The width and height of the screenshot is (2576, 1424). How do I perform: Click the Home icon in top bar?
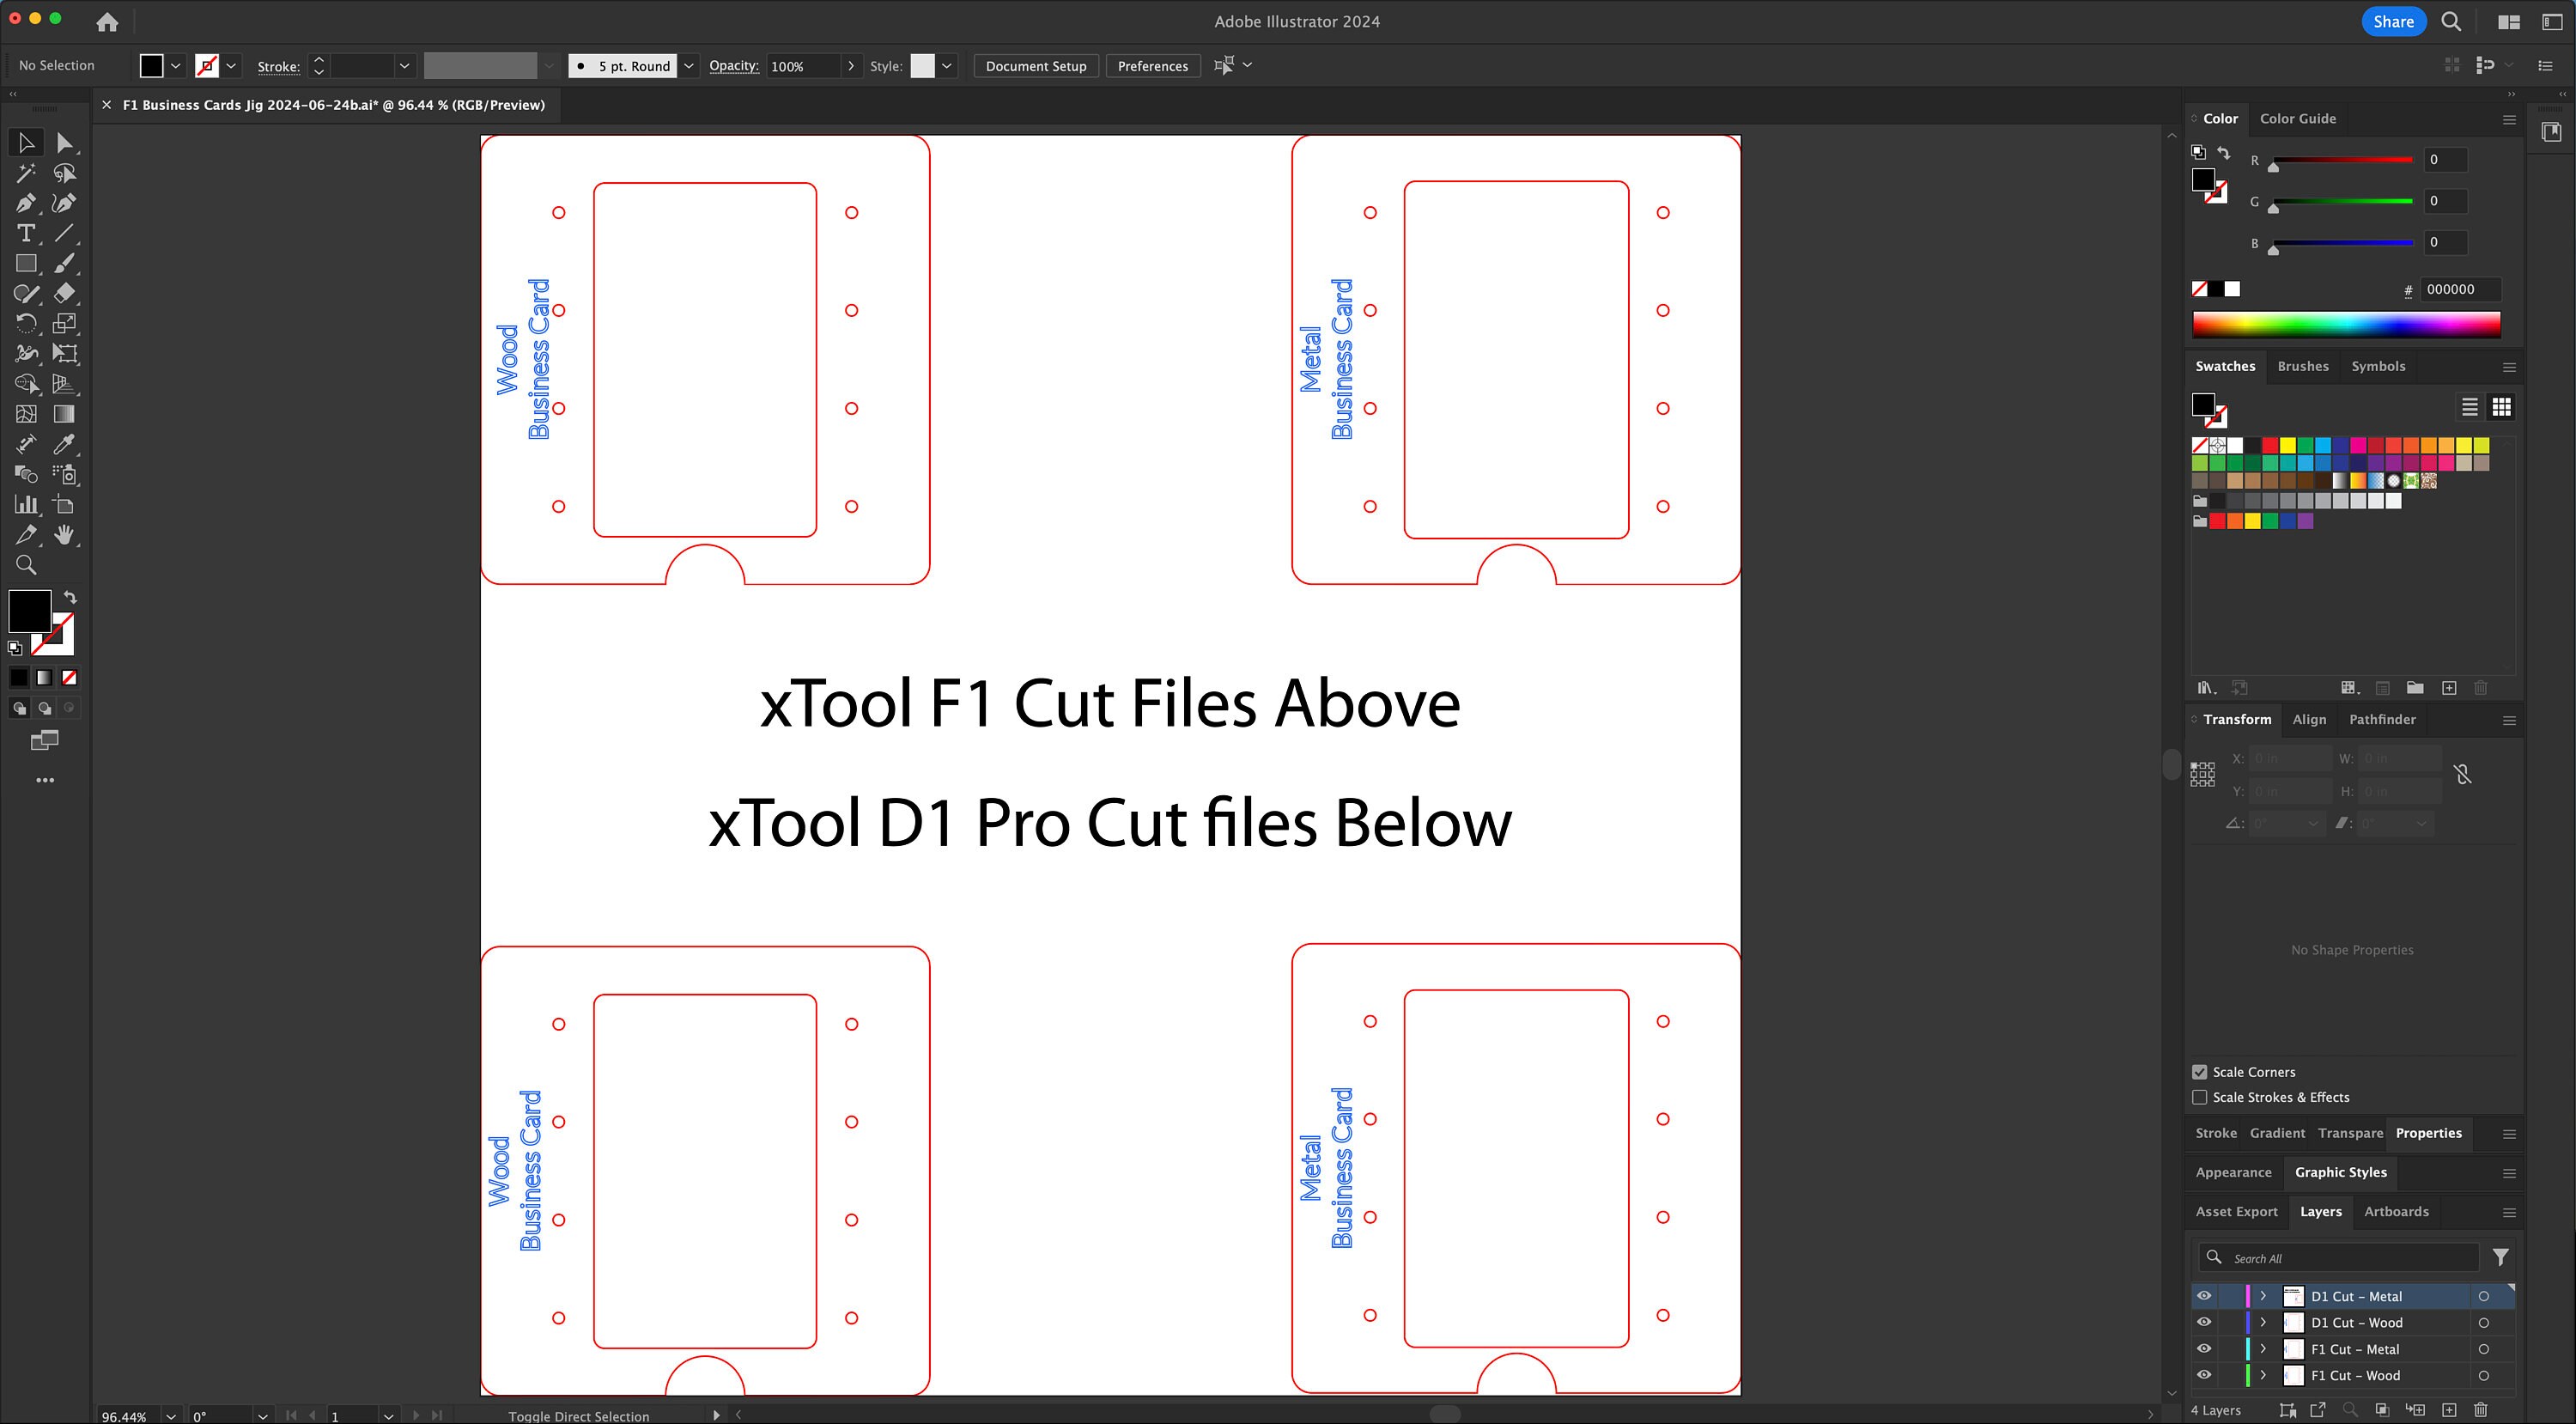107,21
